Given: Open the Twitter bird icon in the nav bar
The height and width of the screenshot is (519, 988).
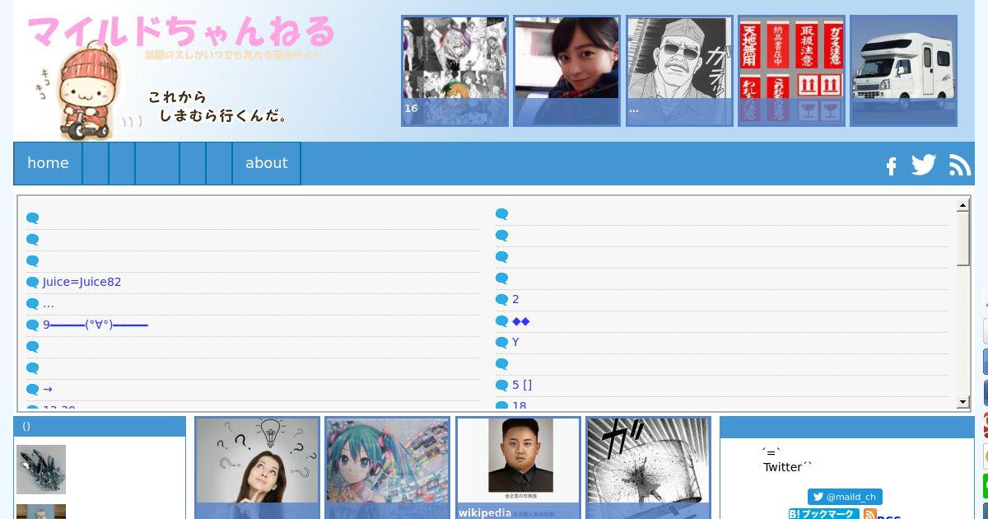Looking at the screenshot, I should tap(924, 165).
